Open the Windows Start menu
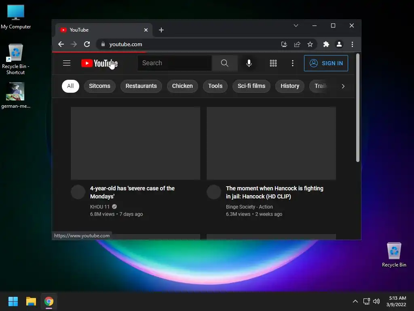Image resolution: width=414 pixels, height=311 pixels. 13,301
